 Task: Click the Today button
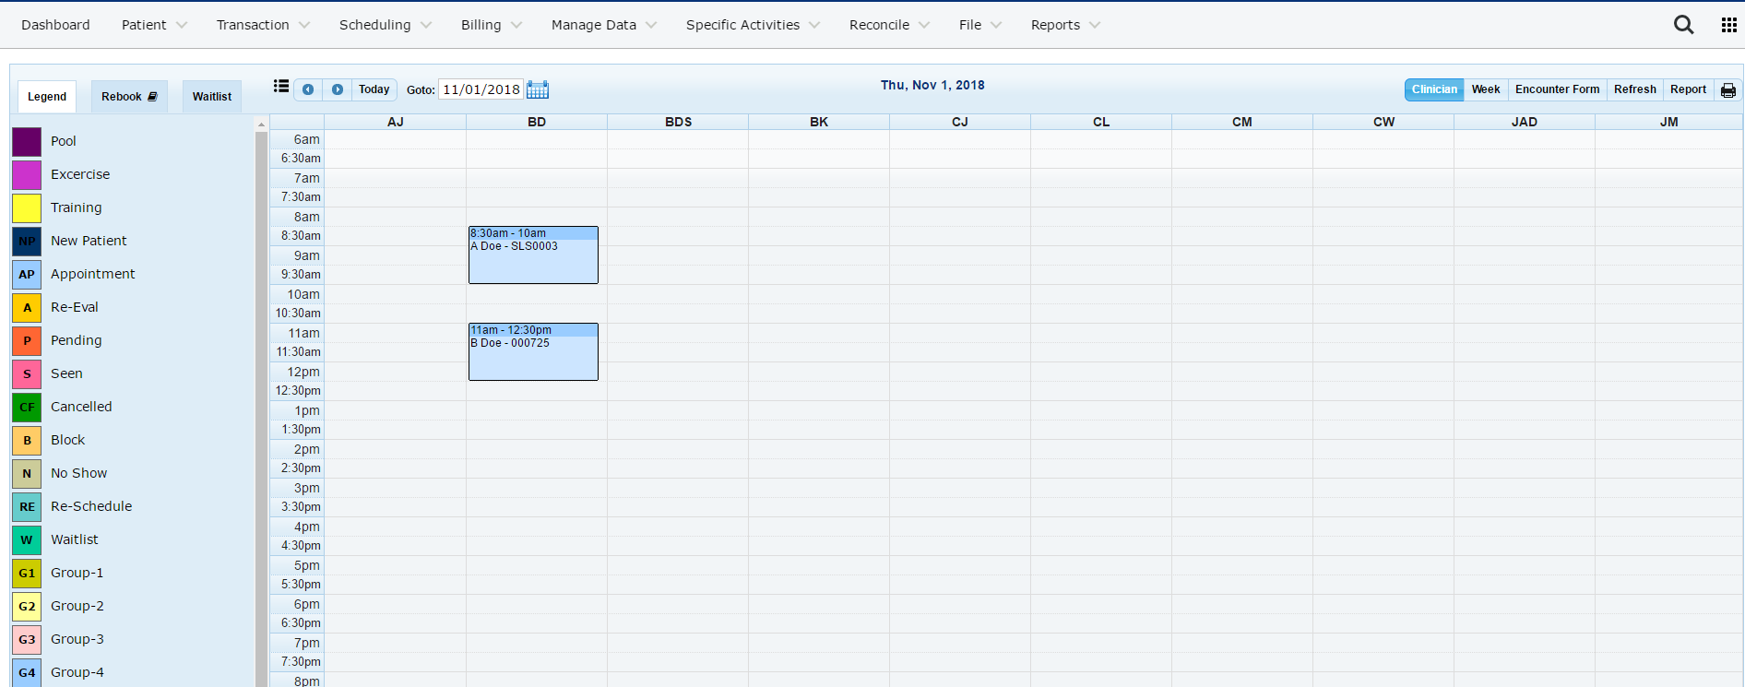tap(374, 89)
